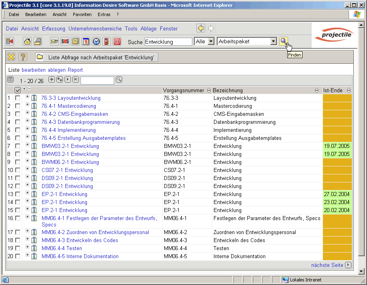Click the printer icon in the toolbar
This screenshot has height=285, width=367.
38,41
